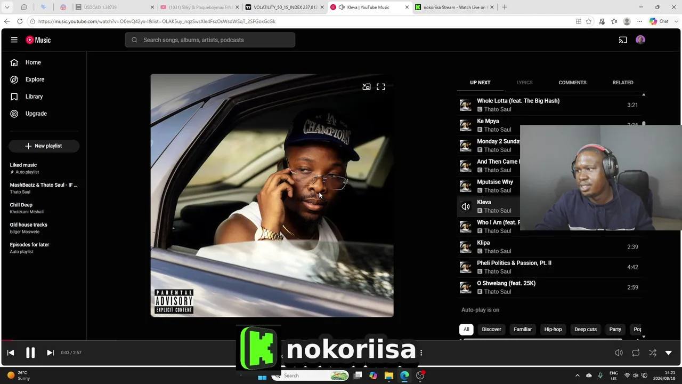
Task: Enter fullscreen from album art icon
Action: (381, 87)
